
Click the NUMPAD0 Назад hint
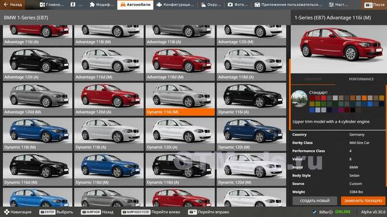pyautogui.click(x=97, y=212)
